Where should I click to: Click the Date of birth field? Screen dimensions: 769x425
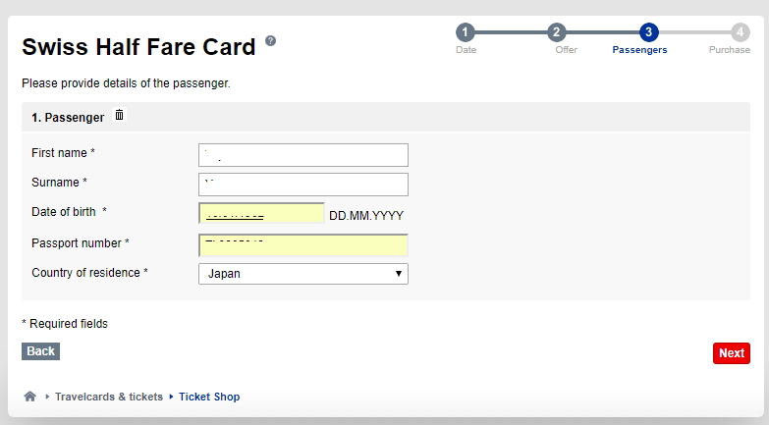261,213
